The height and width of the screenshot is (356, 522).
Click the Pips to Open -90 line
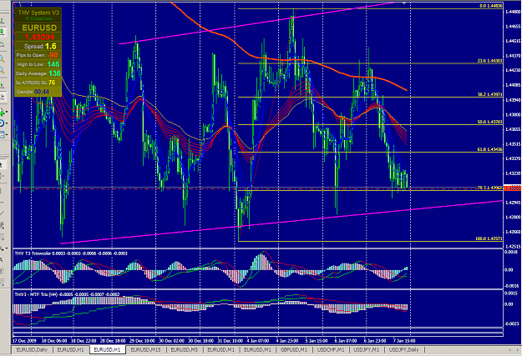click(37, 55)
